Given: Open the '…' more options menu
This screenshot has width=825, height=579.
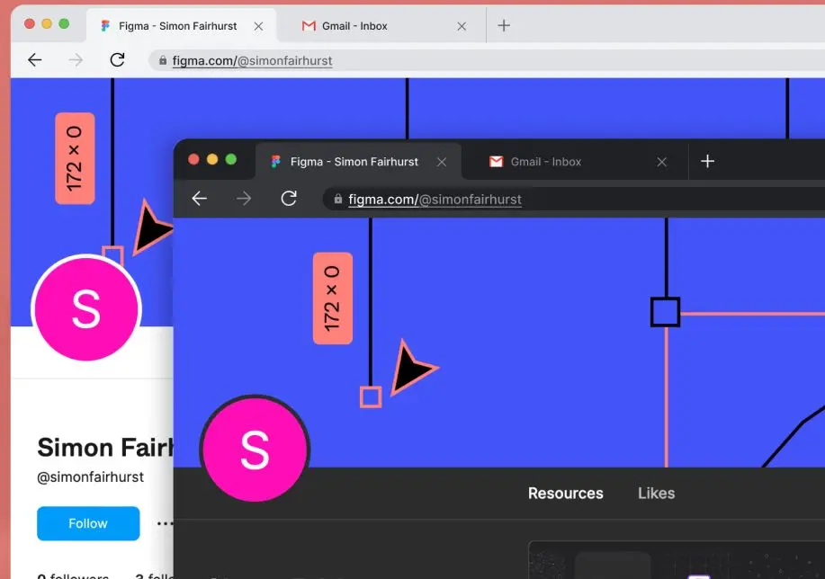Looking at the screenshot, I should (x=165, y=523).
